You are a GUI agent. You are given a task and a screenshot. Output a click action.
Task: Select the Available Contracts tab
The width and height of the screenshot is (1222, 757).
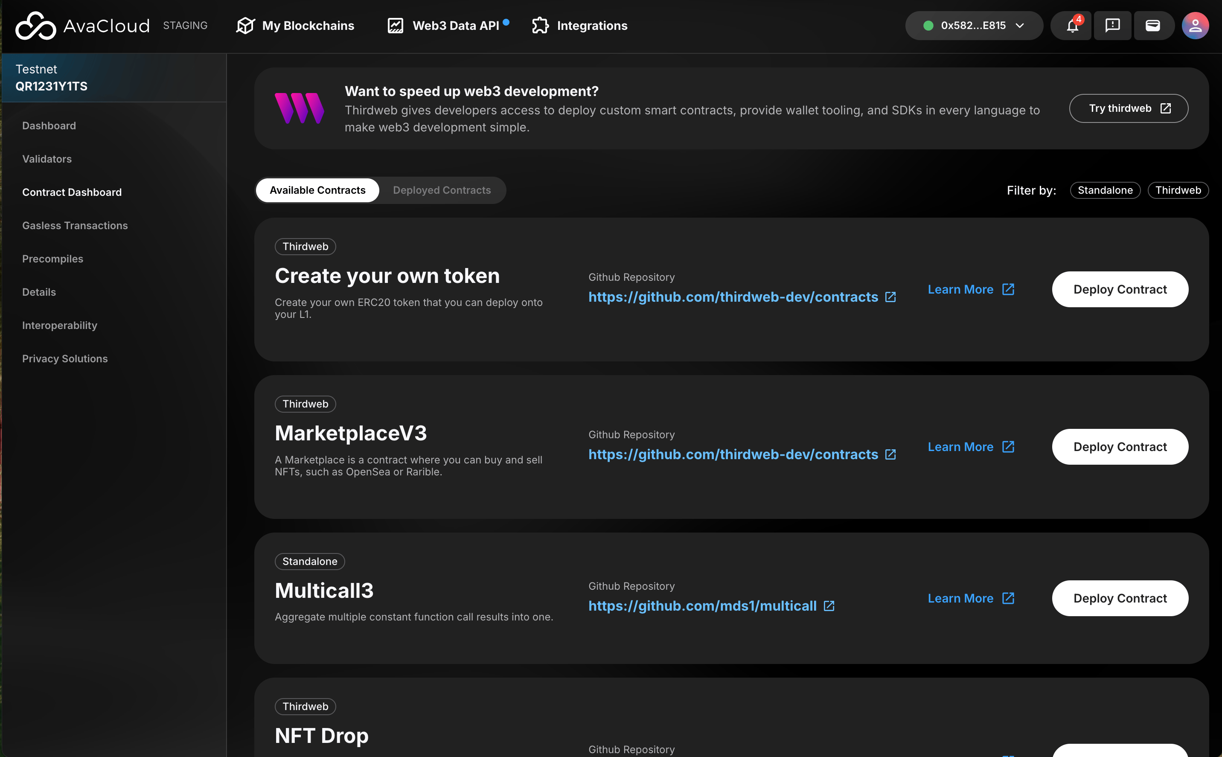click(317, 190)
